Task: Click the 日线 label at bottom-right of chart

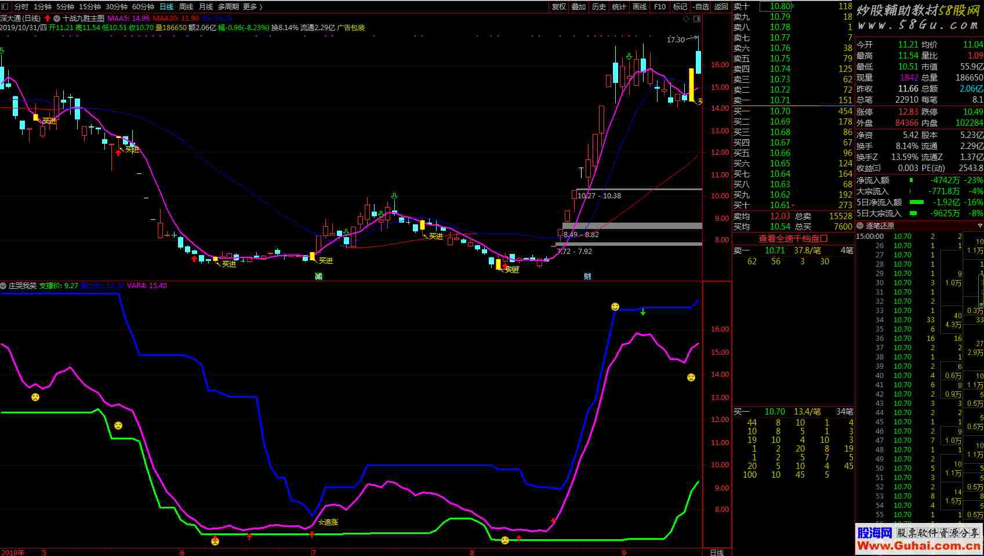Action: coord(717,553)
